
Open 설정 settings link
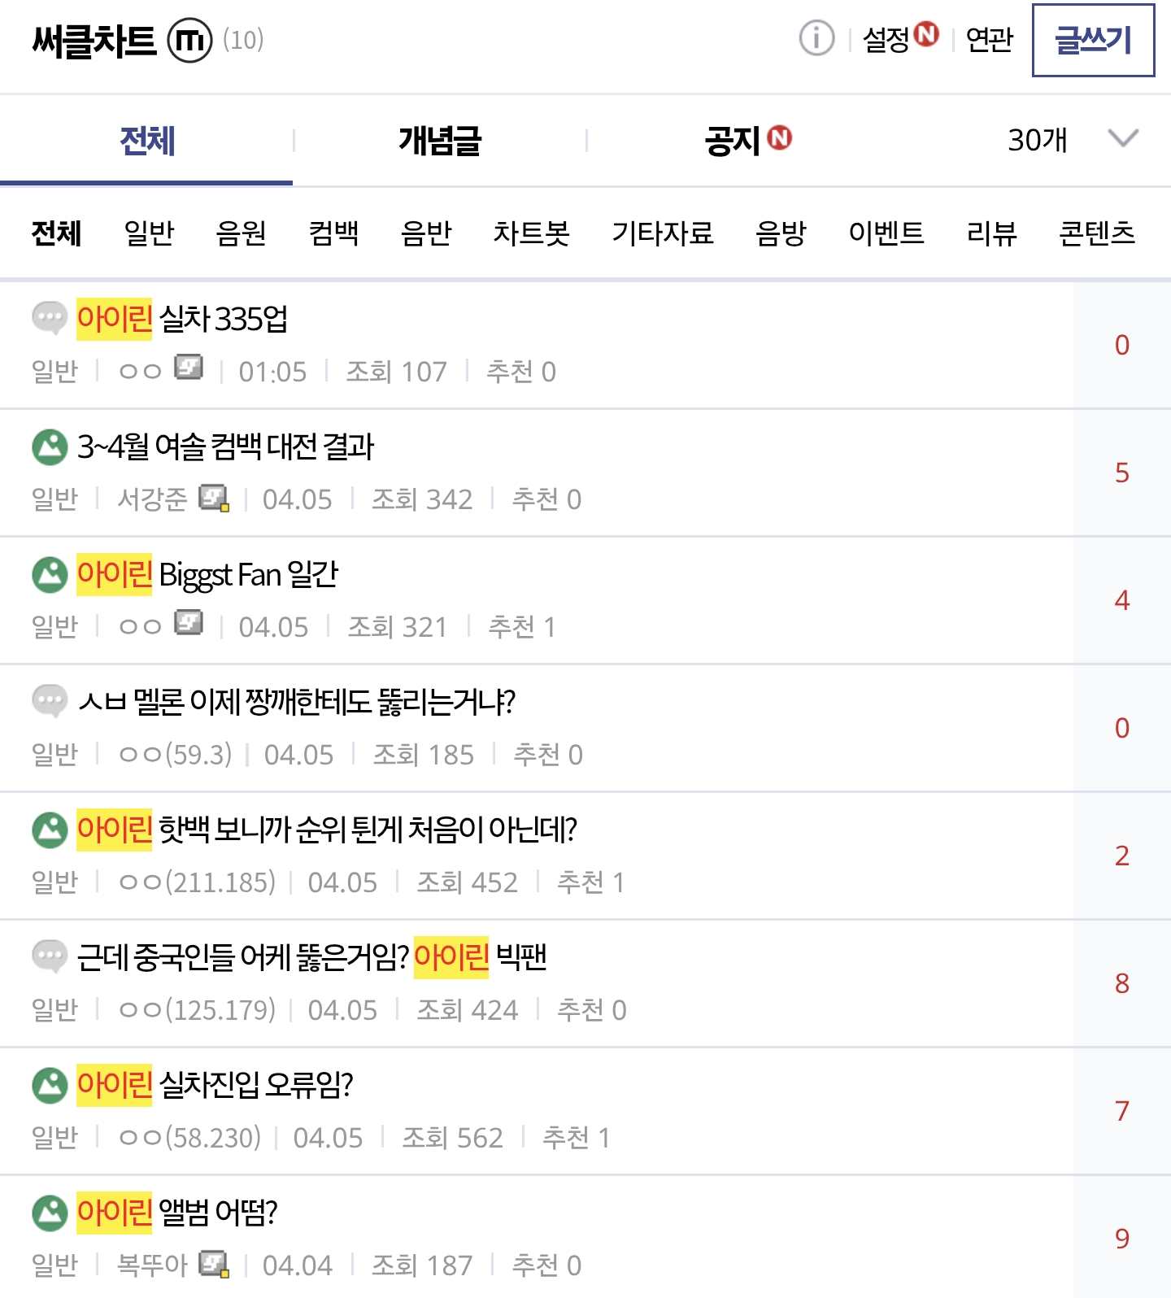tap(886, 39)
